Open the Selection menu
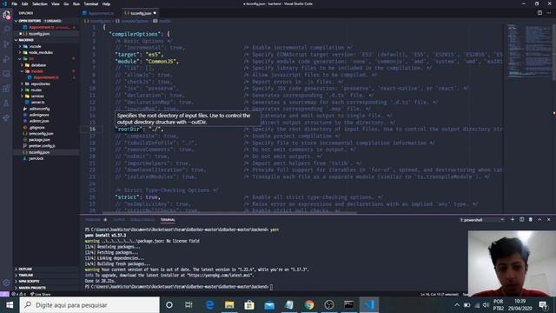Viewport: 556px width, 313px height. 40,3
